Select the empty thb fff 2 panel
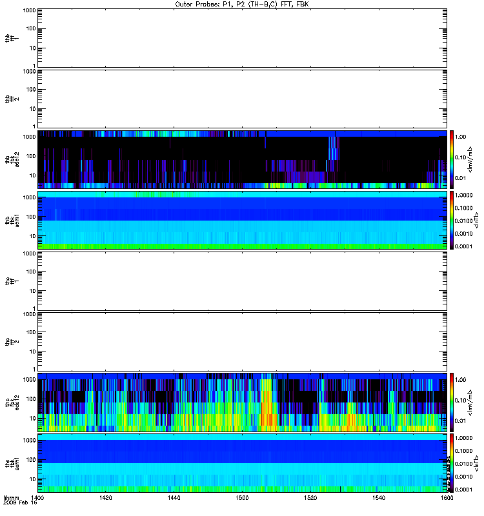 [x=243, y=99]
